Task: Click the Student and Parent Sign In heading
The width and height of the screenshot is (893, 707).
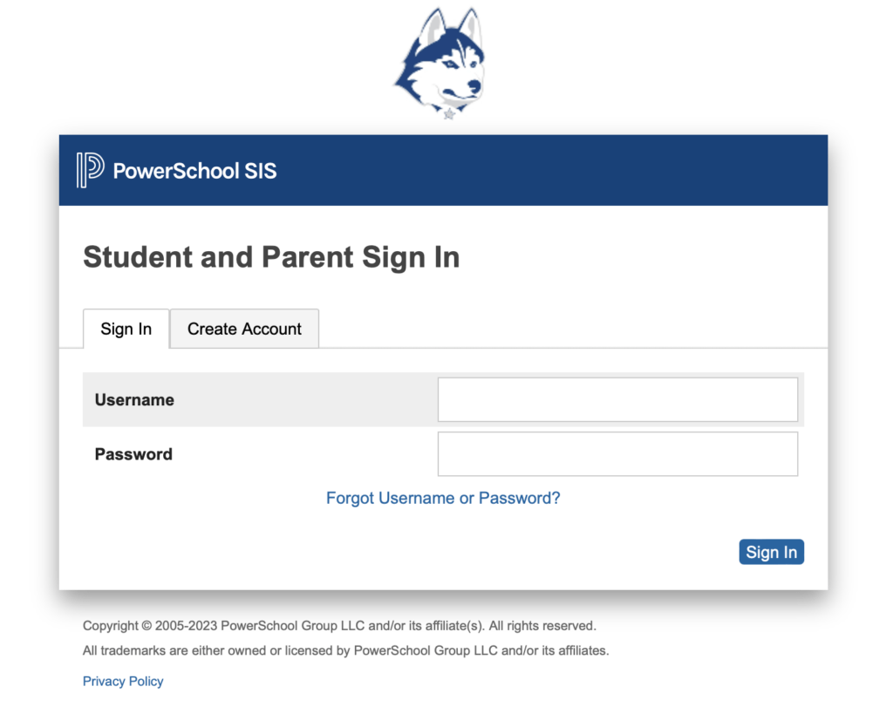Action: (271, 257)
